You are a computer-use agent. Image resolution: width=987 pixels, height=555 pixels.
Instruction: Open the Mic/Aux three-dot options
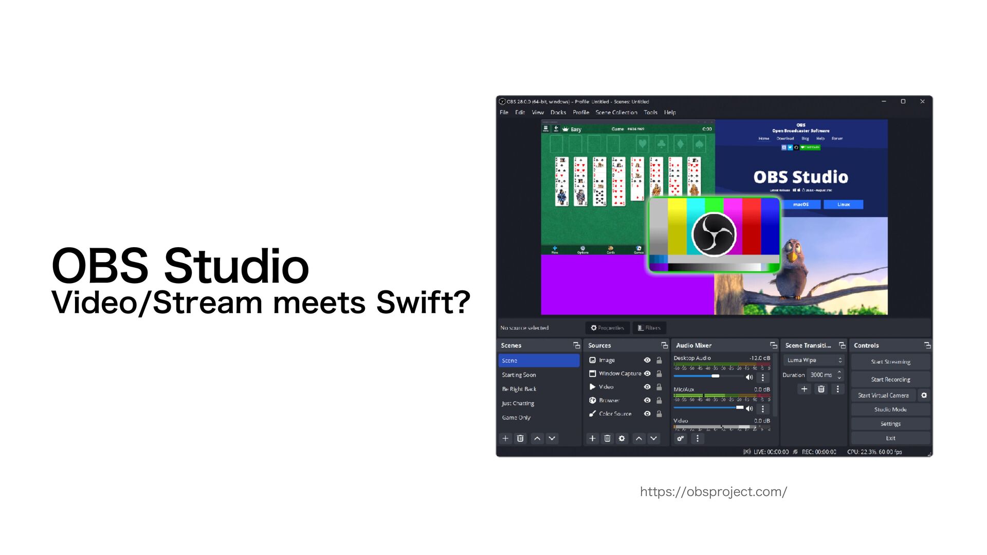pyautogui.click(x=763, y=409)
